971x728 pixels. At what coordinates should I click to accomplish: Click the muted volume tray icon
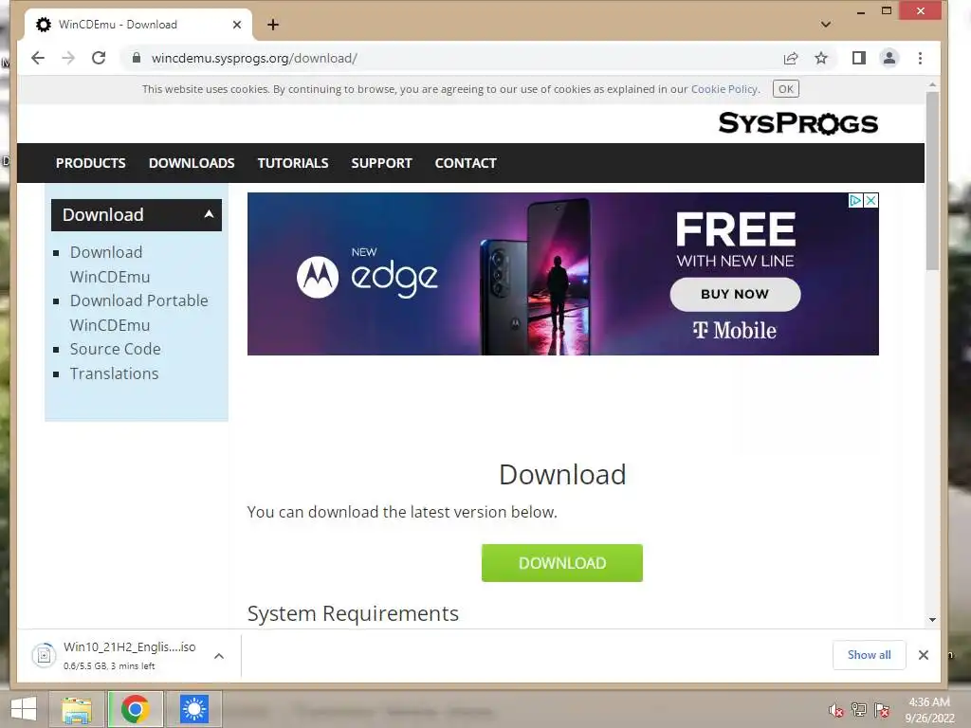(835, 710)
